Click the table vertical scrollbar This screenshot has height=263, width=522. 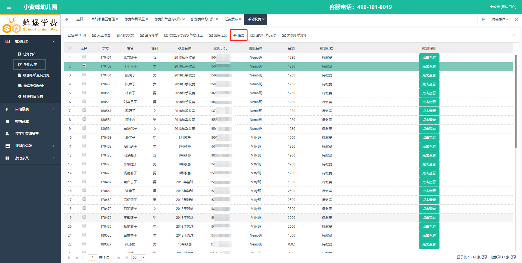point(516,101)
